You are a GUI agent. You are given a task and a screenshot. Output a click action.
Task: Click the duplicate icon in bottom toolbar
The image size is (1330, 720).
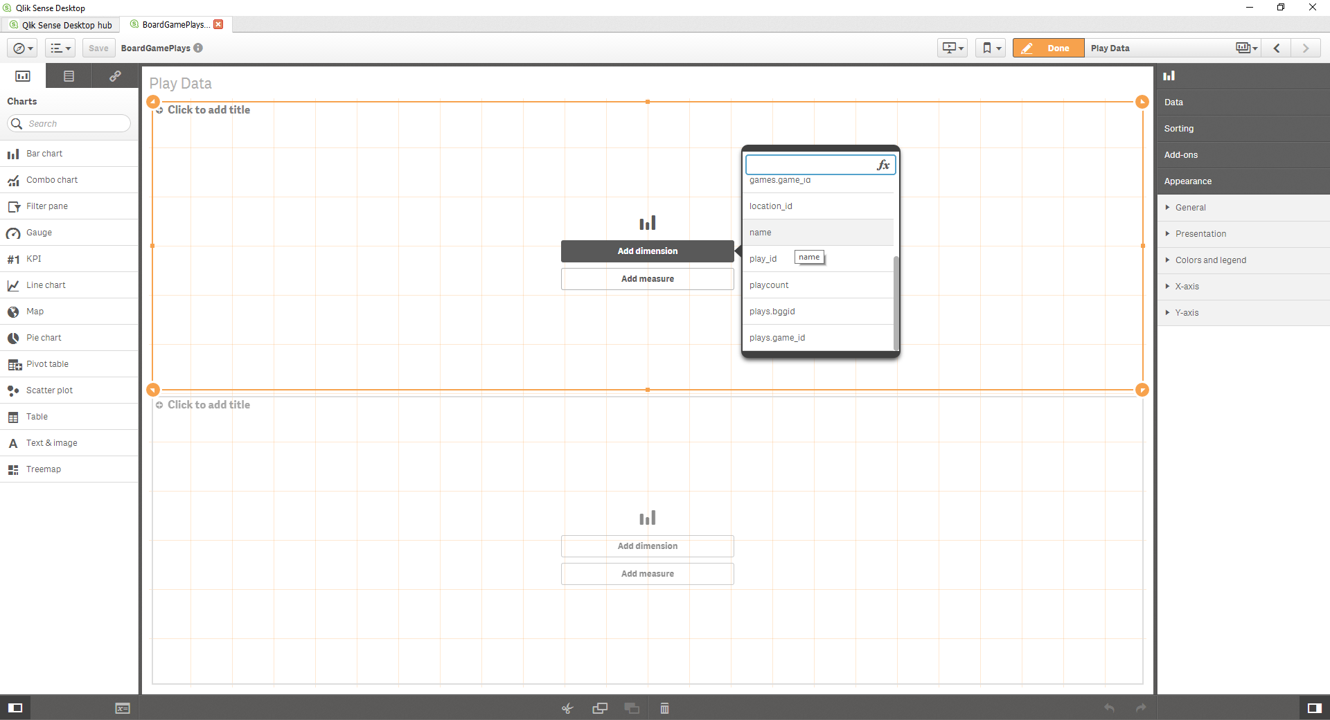600,708
